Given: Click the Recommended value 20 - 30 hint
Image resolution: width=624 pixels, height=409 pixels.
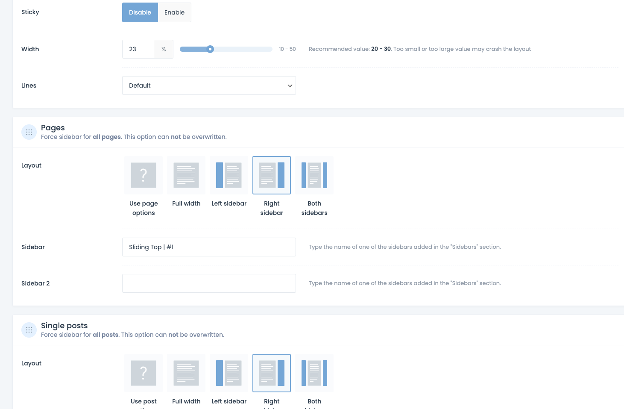Looking at the screenshot, I should tap(420, 49).
